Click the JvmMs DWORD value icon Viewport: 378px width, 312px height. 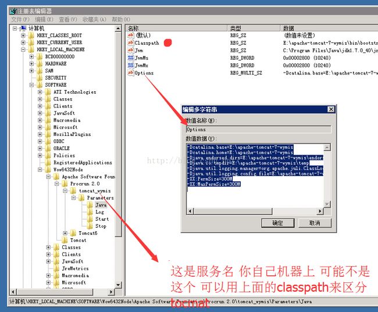tap(130, 58)
